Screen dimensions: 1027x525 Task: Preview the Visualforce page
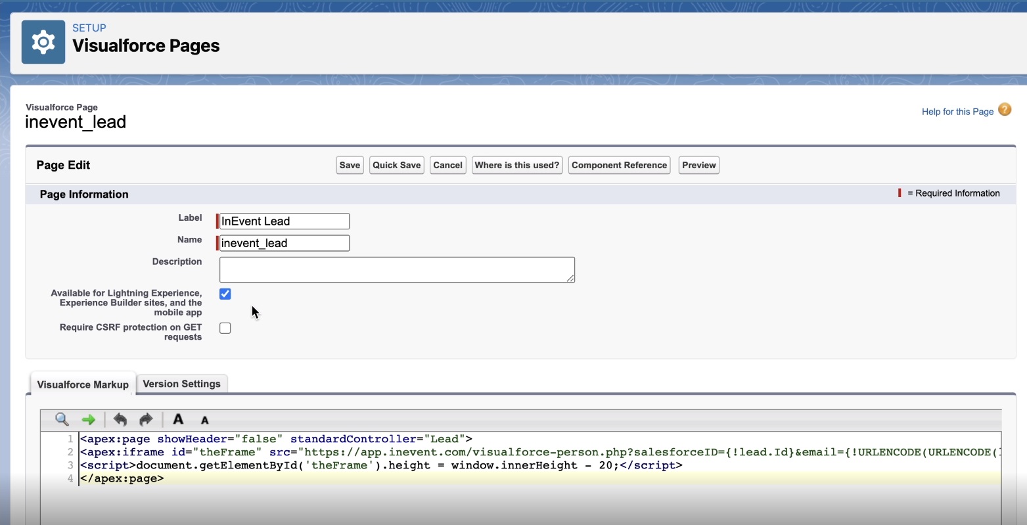[x=699, y=165]
